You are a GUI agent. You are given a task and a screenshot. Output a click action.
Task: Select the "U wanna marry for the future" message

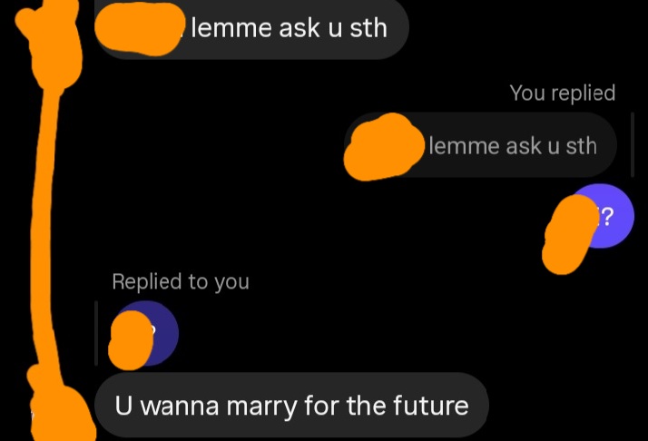pyautogui.click(x=291, y=405)
